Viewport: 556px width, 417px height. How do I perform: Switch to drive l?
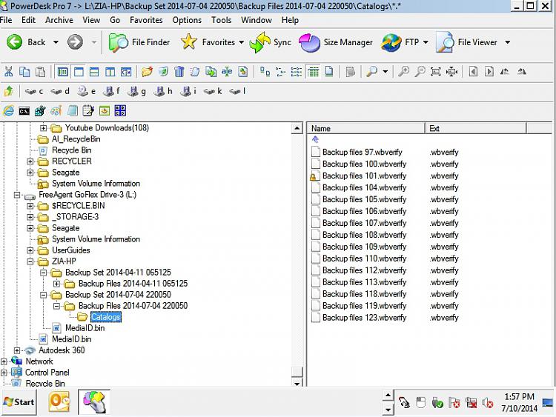pos(237,91)
